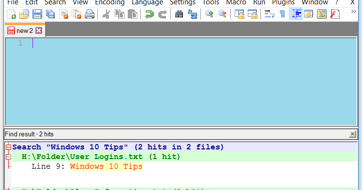
Task: Open the File menu
Action: (13, 2)
